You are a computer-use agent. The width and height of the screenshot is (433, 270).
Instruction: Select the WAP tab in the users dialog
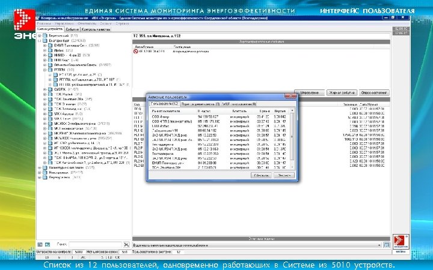point(239,104)
